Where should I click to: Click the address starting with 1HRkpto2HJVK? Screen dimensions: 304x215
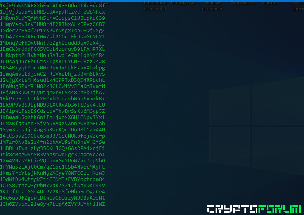coord(52,55)
